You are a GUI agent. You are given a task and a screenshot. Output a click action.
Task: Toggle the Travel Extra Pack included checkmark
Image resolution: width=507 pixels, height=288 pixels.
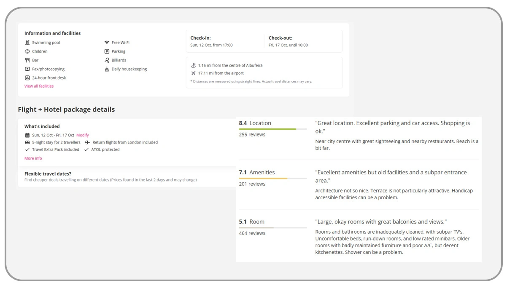pyautogui.click(x=27, y=149)
